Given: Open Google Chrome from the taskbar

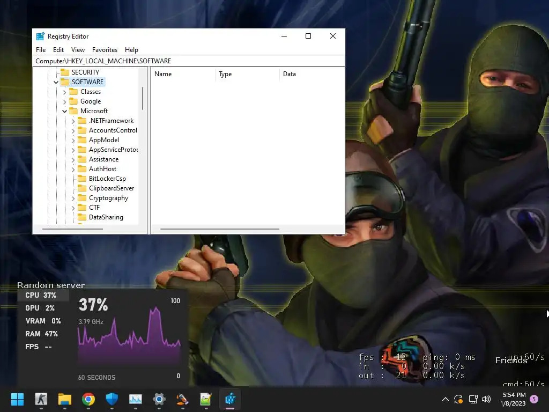Looking at the screenshot, I should 88,399.
